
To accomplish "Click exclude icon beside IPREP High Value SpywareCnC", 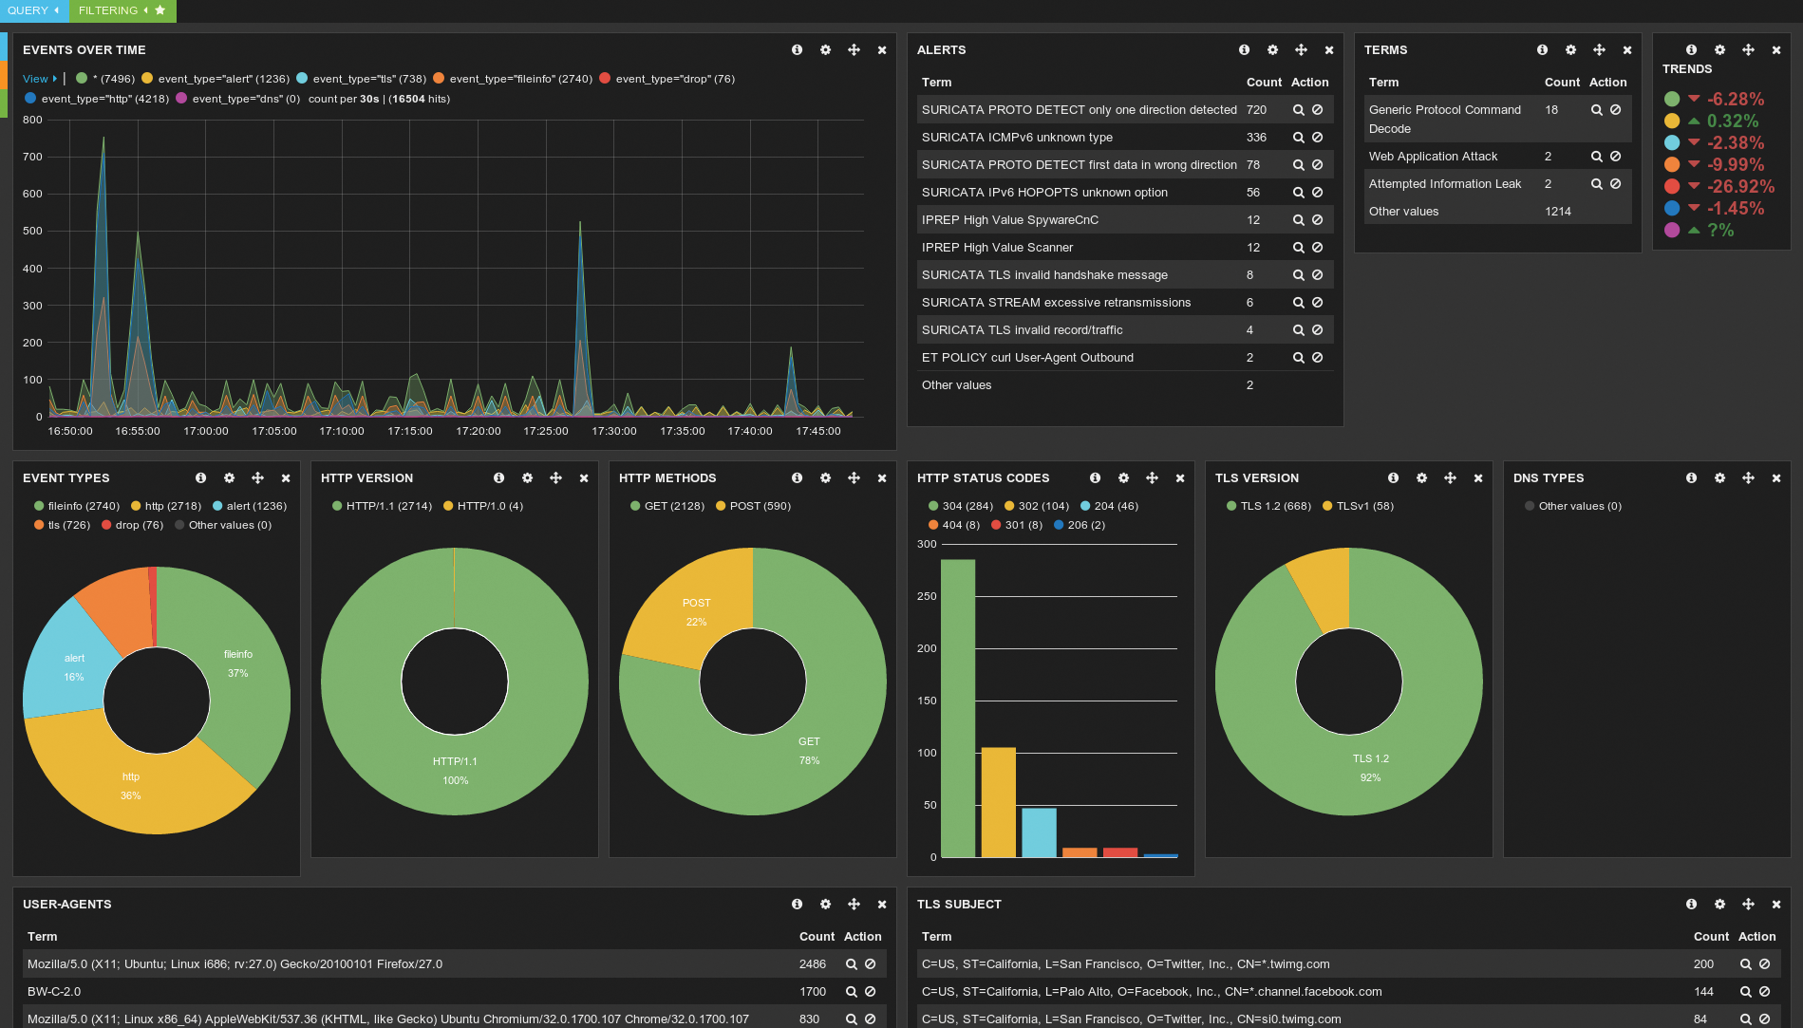I will coord(1317,219).
